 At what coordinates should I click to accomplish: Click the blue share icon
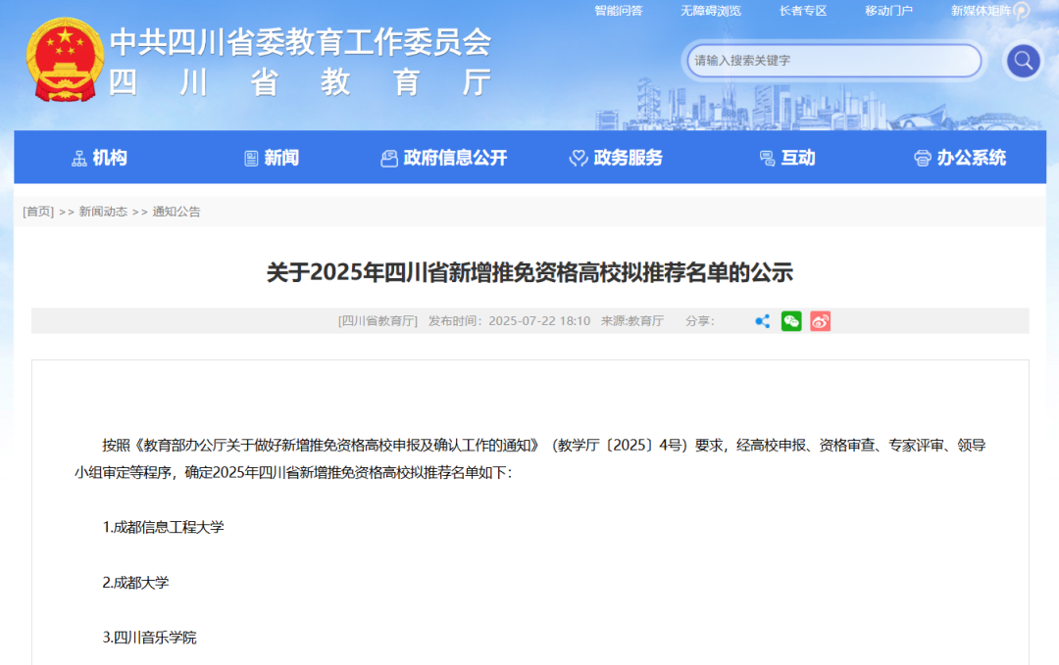(763, 321)
